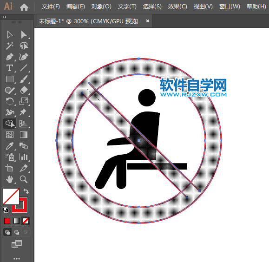Open the 视图(V) menu
Viewport: 269px width, 262px height.
(x=203, y=7)
